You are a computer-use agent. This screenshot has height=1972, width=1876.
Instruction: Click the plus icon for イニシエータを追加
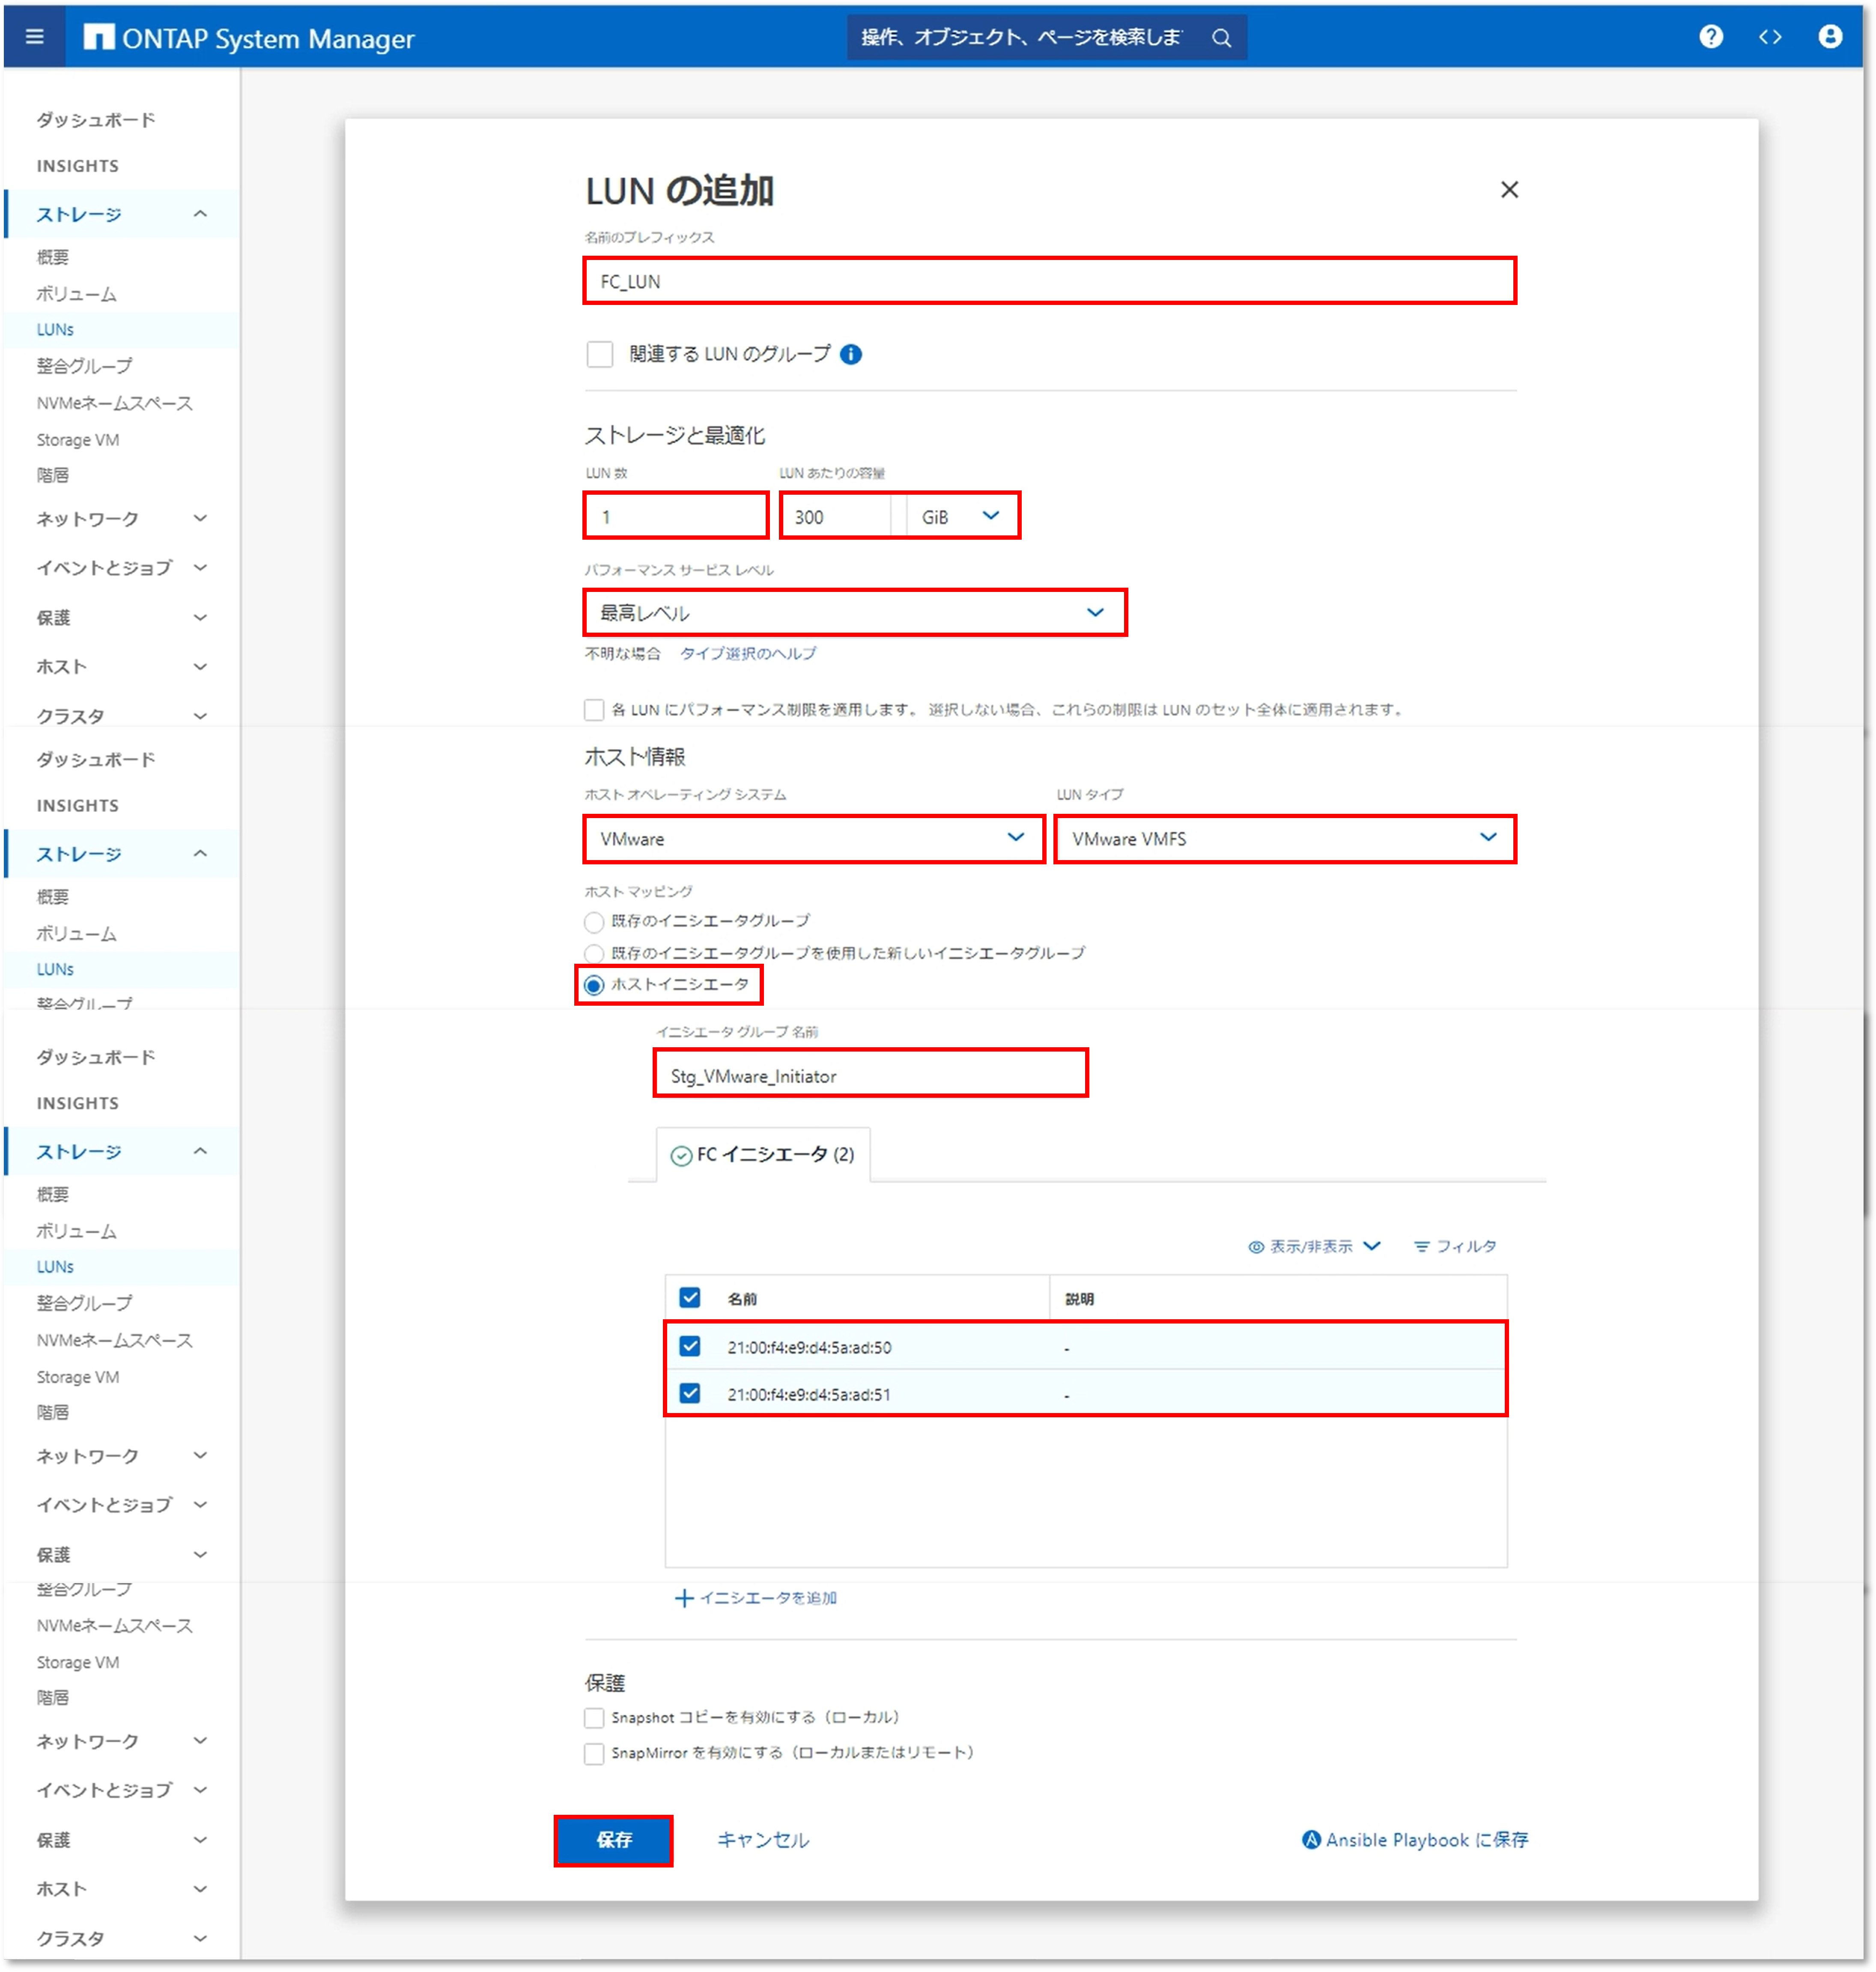(684, 1598)
